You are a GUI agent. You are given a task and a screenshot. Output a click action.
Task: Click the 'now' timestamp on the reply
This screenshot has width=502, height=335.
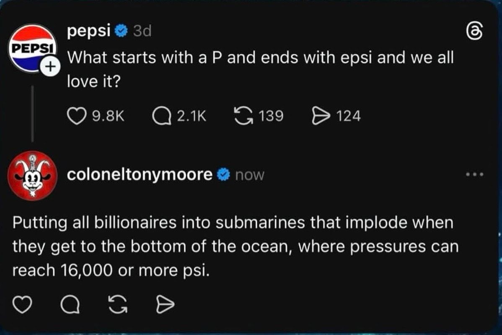click(x=250, y=175)
